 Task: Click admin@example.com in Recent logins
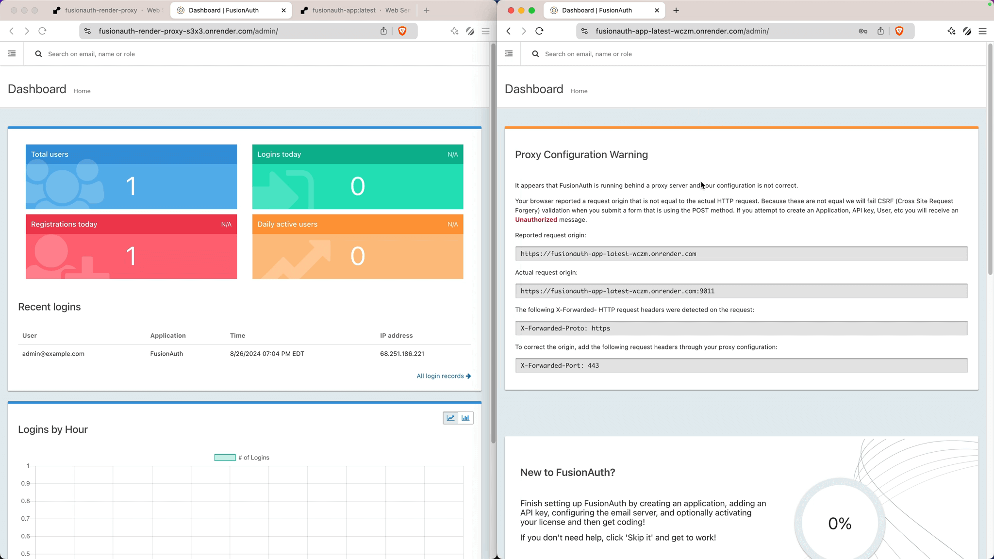tap(53, 354)
